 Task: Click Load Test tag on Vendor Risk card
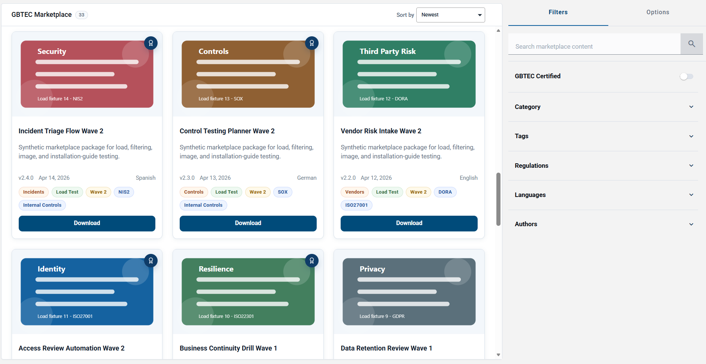(387, 192)
